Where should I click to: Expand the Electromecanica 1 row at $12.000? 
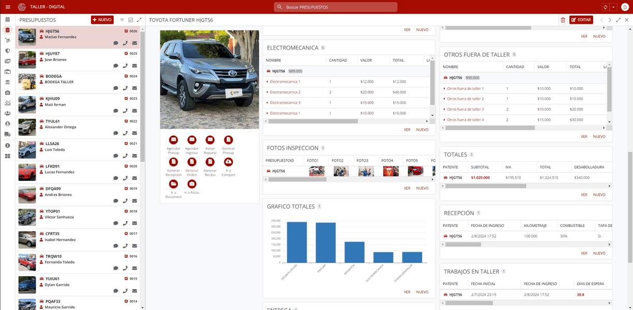coord(267,82)
